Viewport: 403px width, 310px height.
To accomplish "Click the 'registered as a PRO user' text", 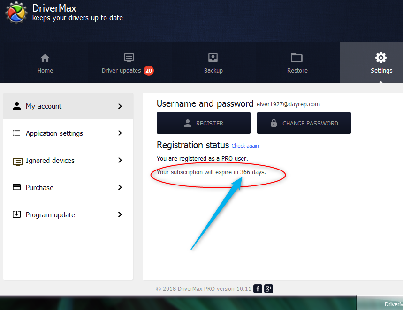I will [202, 159].
